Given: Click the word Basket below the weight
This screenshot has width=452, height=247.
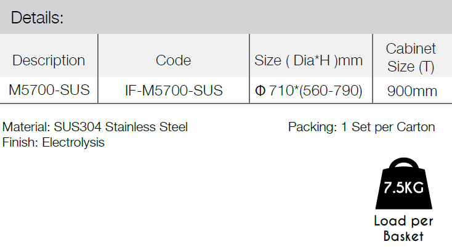Looking at the screenshot, I should coord(403,236).
